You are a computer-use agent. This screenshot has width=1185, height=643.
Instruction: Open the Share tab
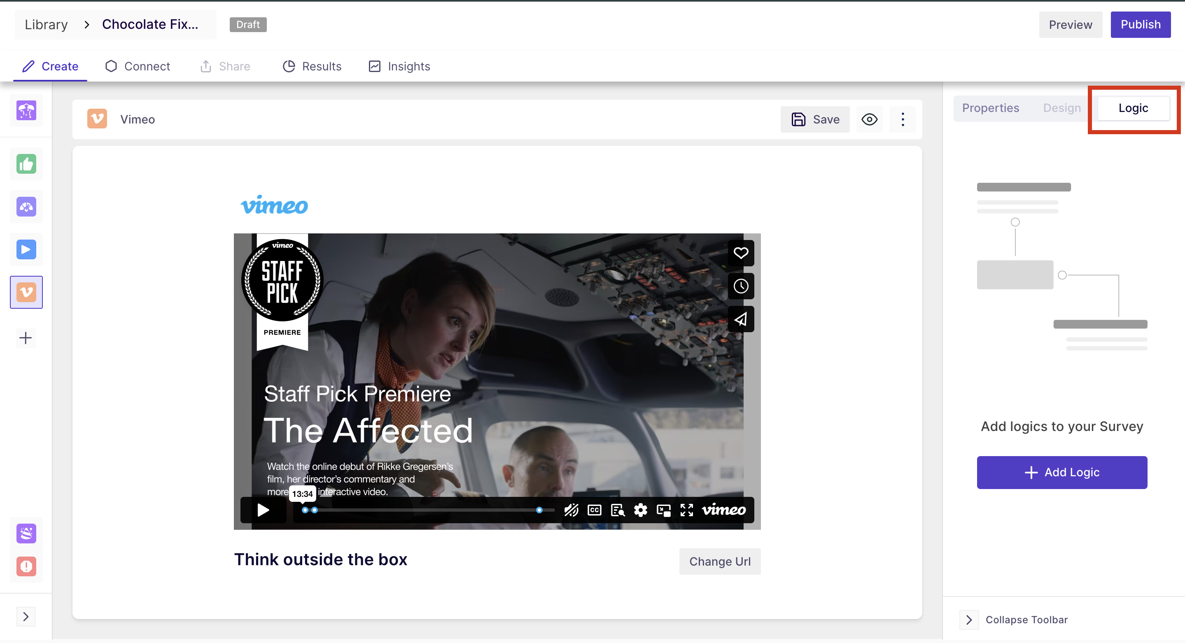pos(225,66)
